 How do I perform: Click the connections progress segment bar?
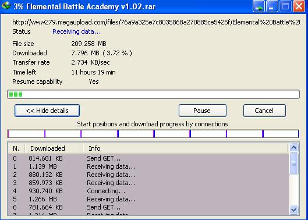click(x=153, y=134)
